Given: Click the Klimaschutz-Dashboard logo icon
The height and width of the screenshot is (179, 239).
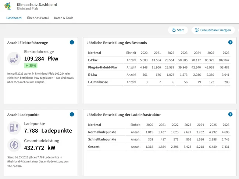Looking at the screenshot, I should click(8, 6).
